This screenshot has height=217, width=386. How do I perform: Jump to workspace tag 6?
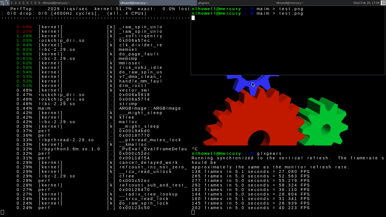coord(27,3)
